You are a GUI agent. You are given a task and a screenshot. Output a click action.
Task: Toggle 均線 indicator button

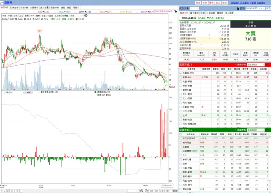tap(4, 16)
